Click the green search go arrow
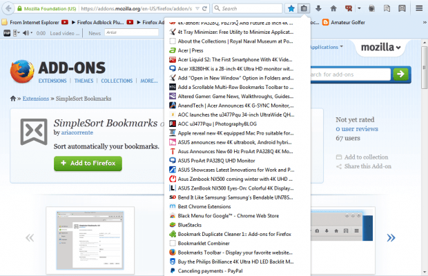Image resolution: width=428 pixels, height=276 pixels. [400, 74]
